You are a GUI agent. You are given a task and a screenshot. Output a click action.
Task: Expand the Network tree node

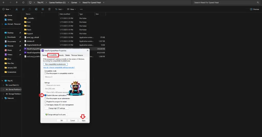point(2,98)
